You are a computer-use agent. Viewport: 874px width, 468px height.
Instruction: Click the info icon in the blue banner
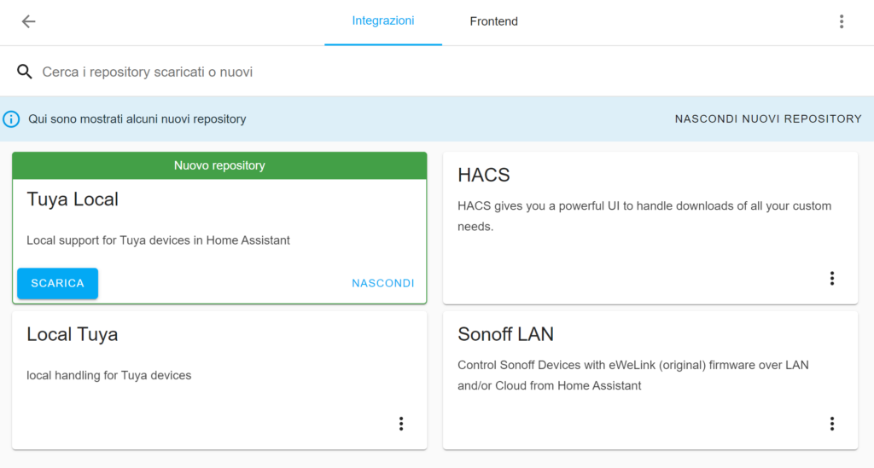click(x=11, y=119)
